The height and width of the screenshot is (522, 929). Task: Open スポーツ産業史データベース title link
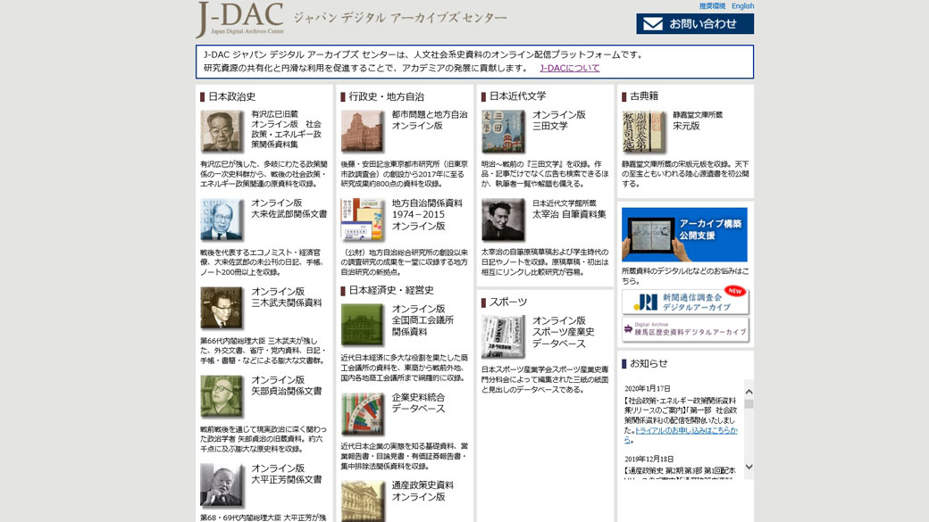(563, 331)
